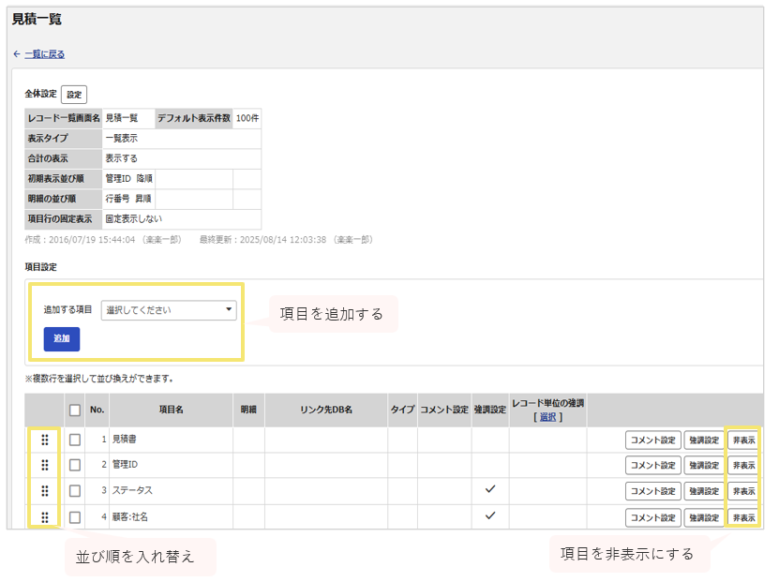The image size is (779, 582).
Task: Hide the 管理ID item with 非表示
Action: tap(743, 465)
